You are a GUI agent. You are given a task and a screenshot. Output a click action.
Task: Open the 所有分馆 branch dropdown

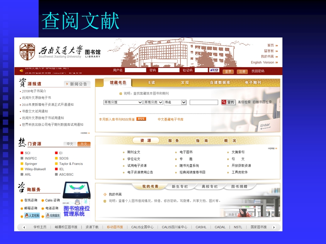123,102
